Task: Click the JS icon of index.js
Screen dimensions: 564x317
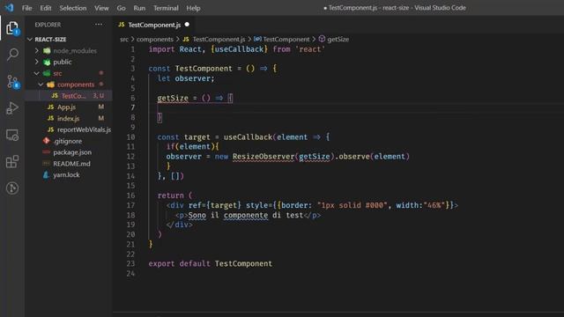Action: click(x=51, y=118)
